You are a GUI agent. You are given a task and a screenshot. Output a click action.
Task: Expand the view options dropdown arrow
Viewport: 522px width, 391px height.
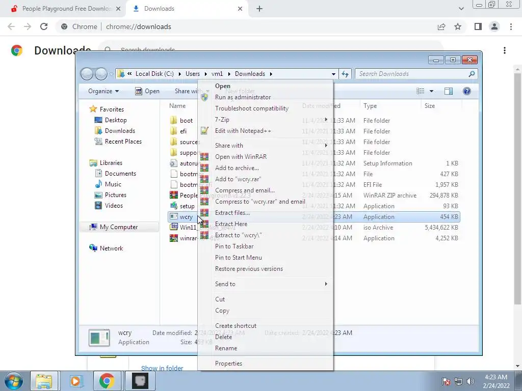pyautogui.click(x=431, y=91)
